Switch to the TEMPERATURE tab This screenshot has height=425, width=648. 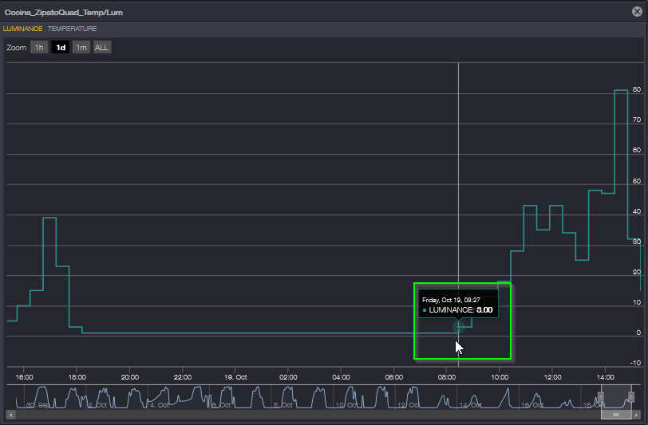(72, 29)
